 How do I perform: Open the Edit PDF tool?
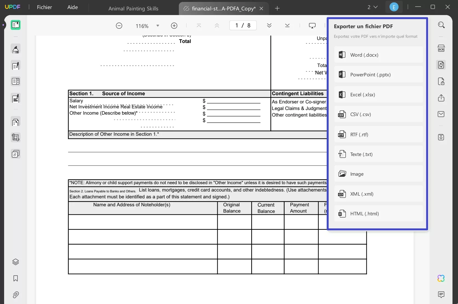[16, 65]
